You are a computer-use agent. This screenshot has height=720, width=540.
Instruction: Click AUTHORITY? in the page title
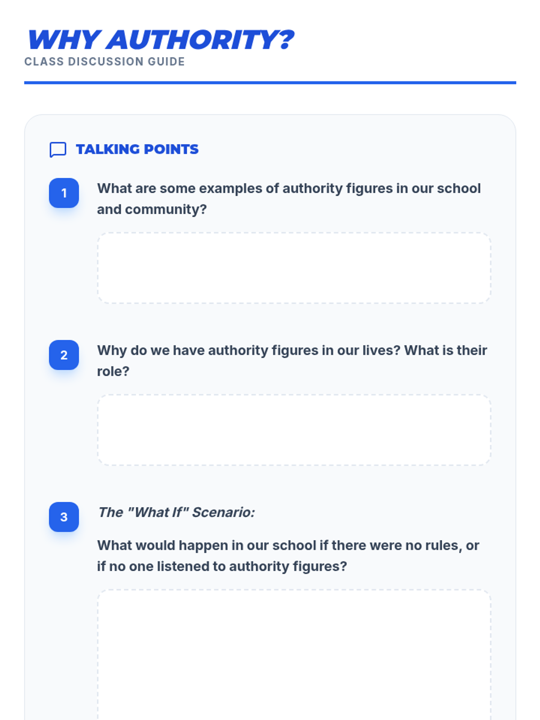click(200, 40)
